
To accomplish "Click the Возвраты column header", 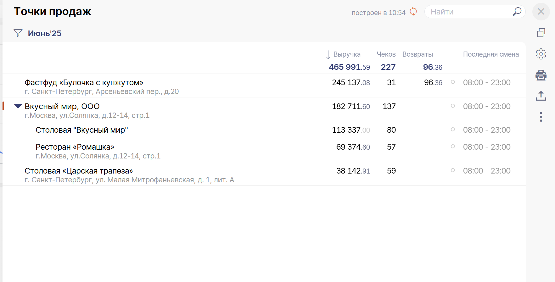I will 418,54.
